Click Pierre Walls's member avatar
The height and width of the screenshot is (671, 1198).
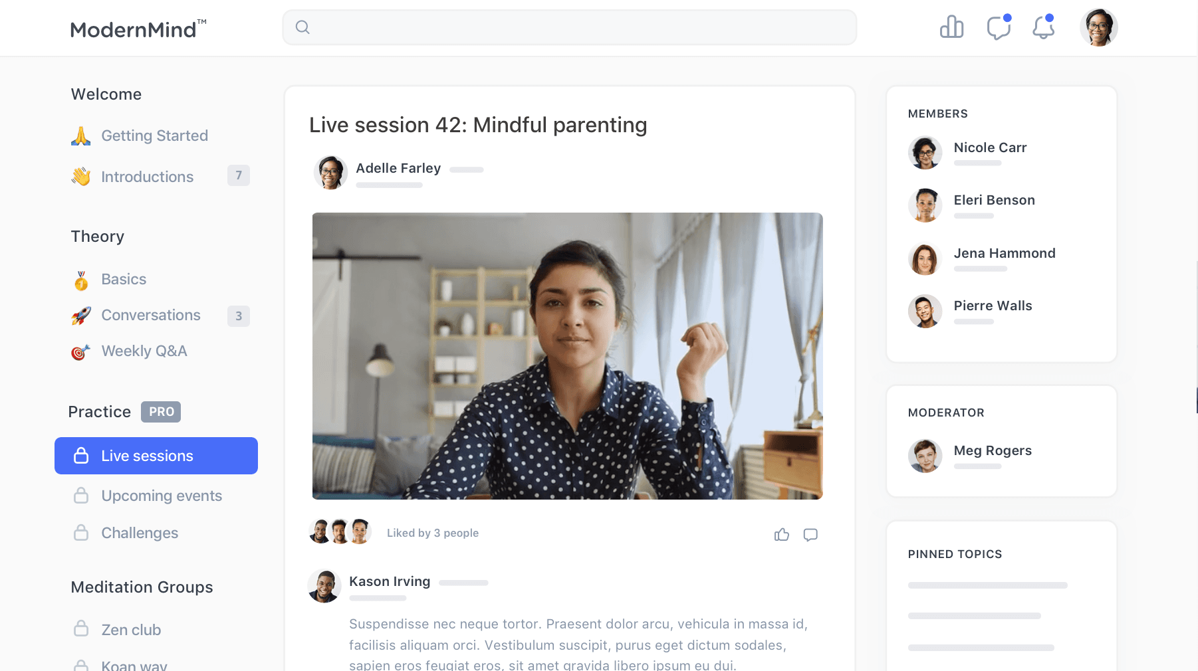[x=925, y=311]
